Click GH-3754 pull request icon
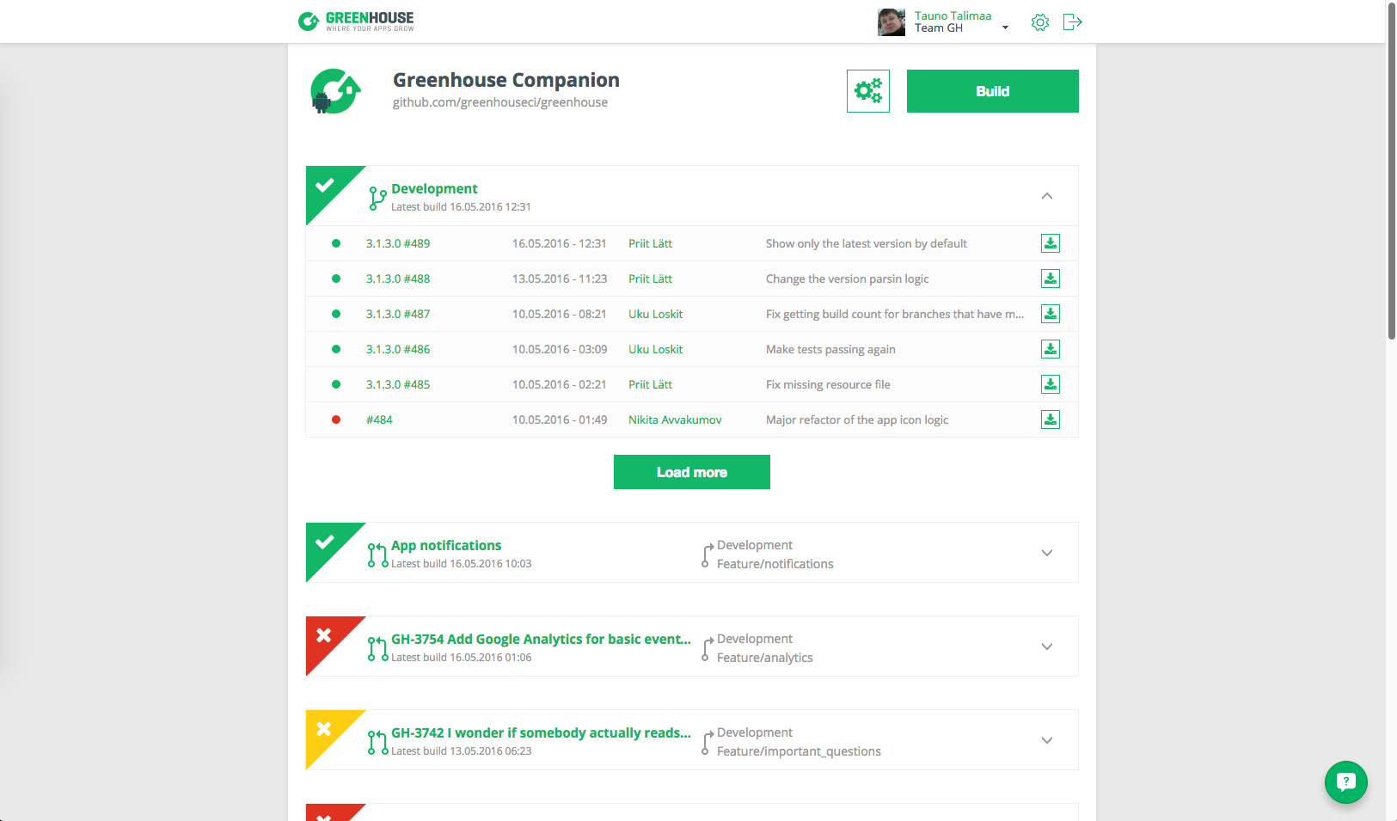1397x821 pixels. 377,648
